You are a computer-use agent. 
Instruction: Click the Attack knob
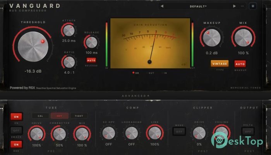[69, 31]
